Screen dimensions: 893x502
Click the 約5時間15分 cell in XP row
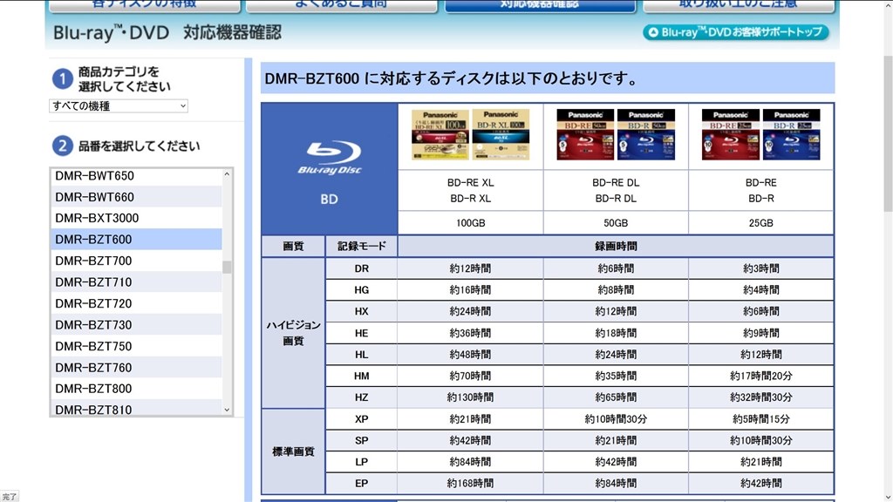pos(760,419)
